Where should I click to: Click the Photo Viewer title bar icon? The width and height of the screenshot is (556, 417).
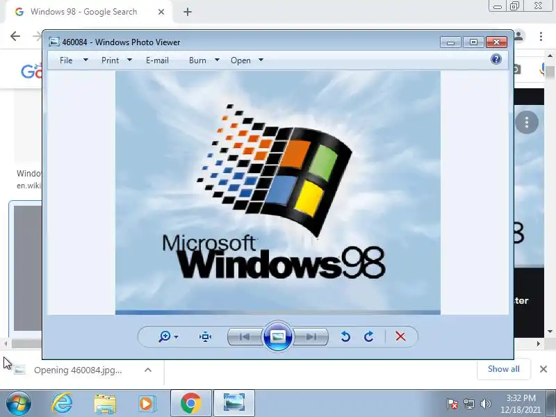point(54,42)
